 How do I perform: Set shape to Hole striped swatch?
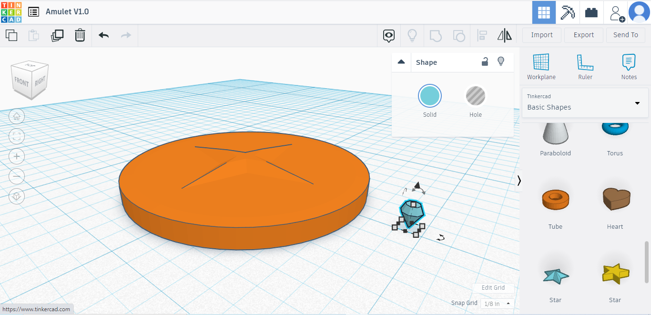[x=476, y=96]
